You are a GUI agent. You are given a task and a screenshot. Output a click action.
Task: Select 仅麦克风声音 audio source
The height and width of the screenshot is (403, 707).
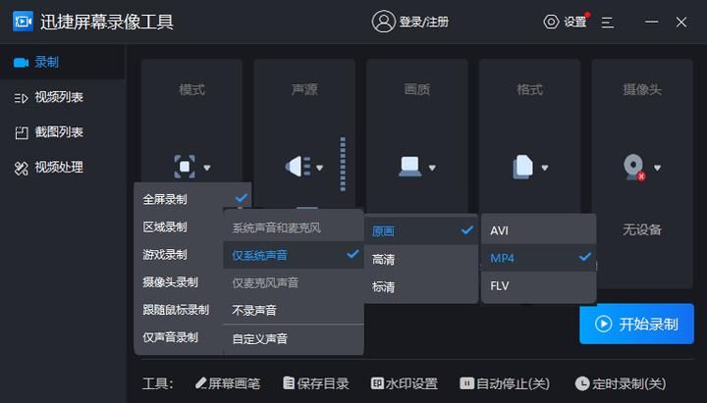[x=294, y=282]
